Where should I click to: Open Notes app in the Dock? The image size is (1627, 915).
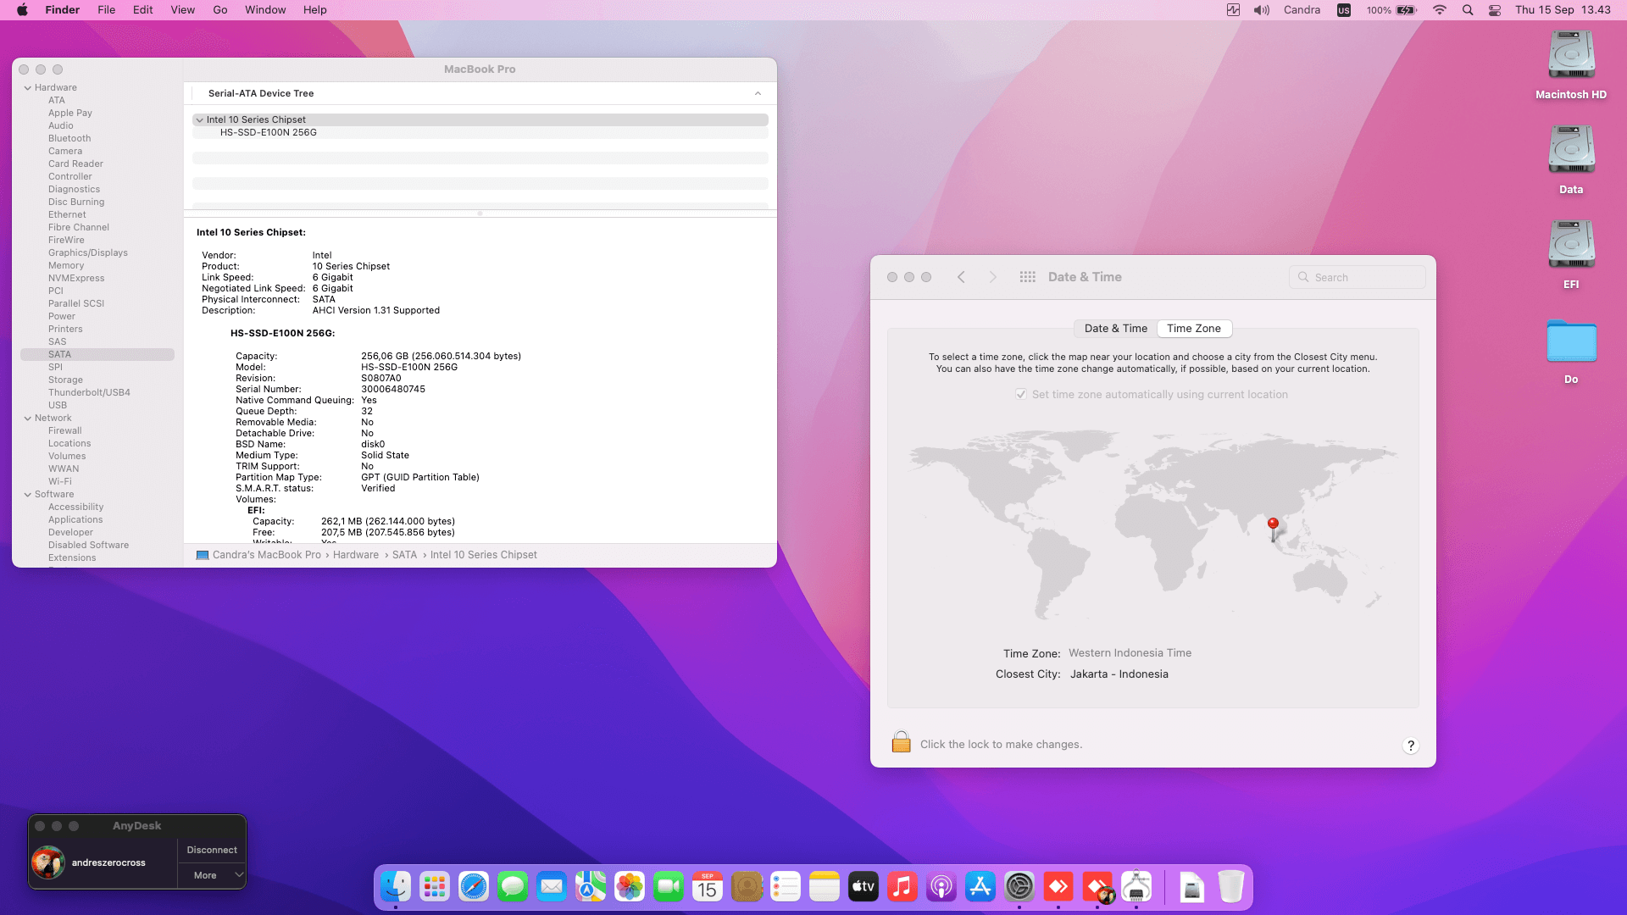pos(825,886)
